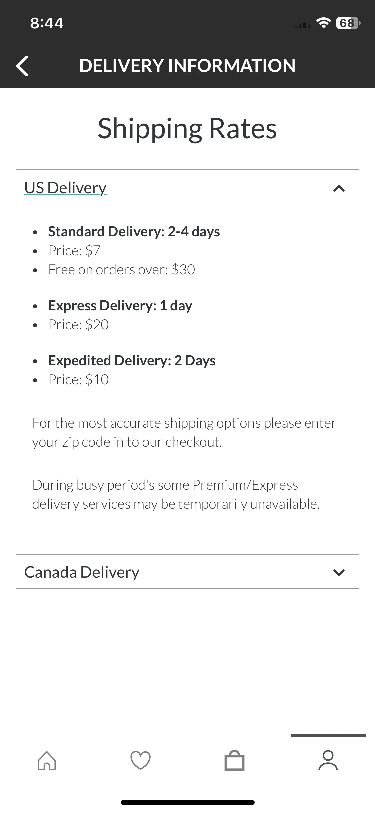This screenshot has width=375, height=813.
Task: Open the account profile icon
Action: tap(328, 761)
